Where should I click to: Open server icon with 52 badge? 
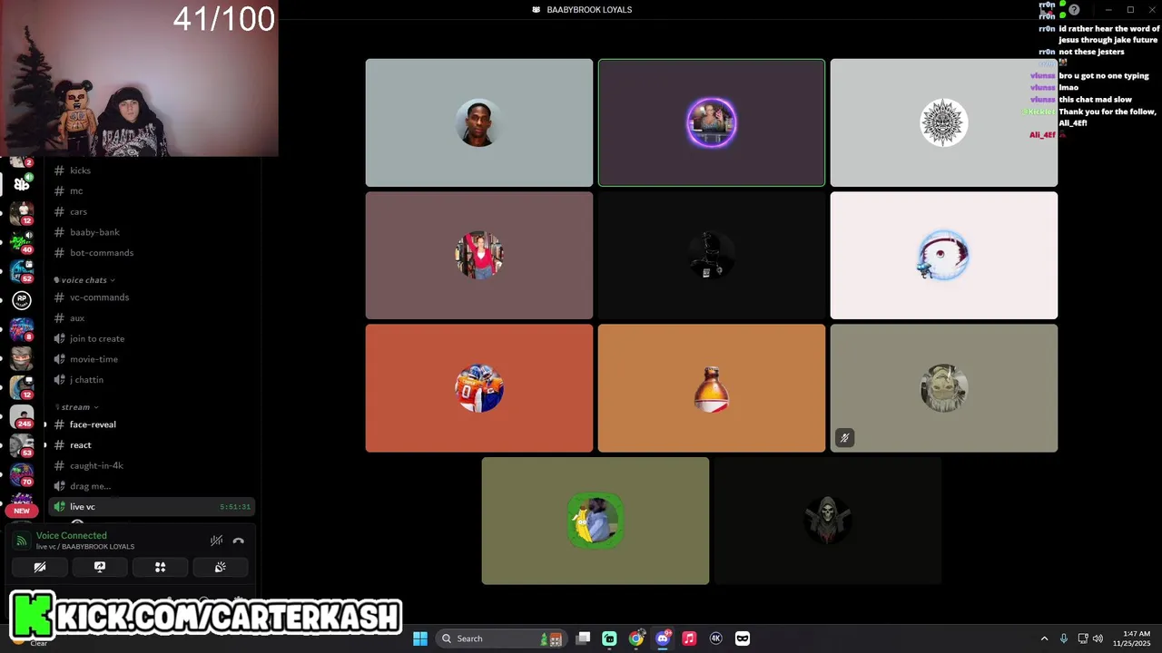click(x=22, y=271)
